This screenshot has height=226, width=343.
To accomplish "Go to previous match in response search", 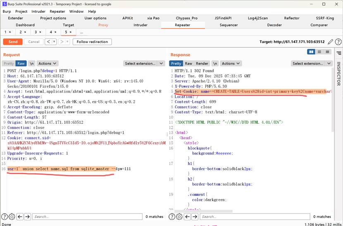I will coord(187,216).
